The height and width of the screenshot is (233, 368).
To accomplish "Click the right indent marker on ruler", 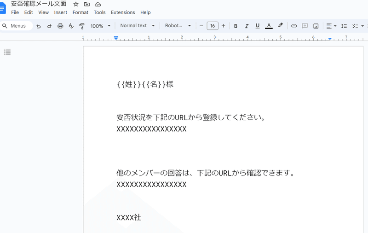I will point(330,39).
